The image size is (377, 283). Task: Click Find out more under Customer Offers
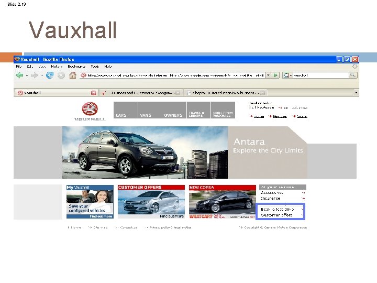172,216
